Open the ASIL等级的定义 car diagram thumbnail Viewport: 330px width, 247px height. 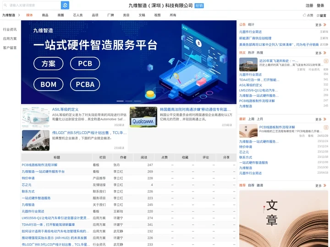[36, 117]
